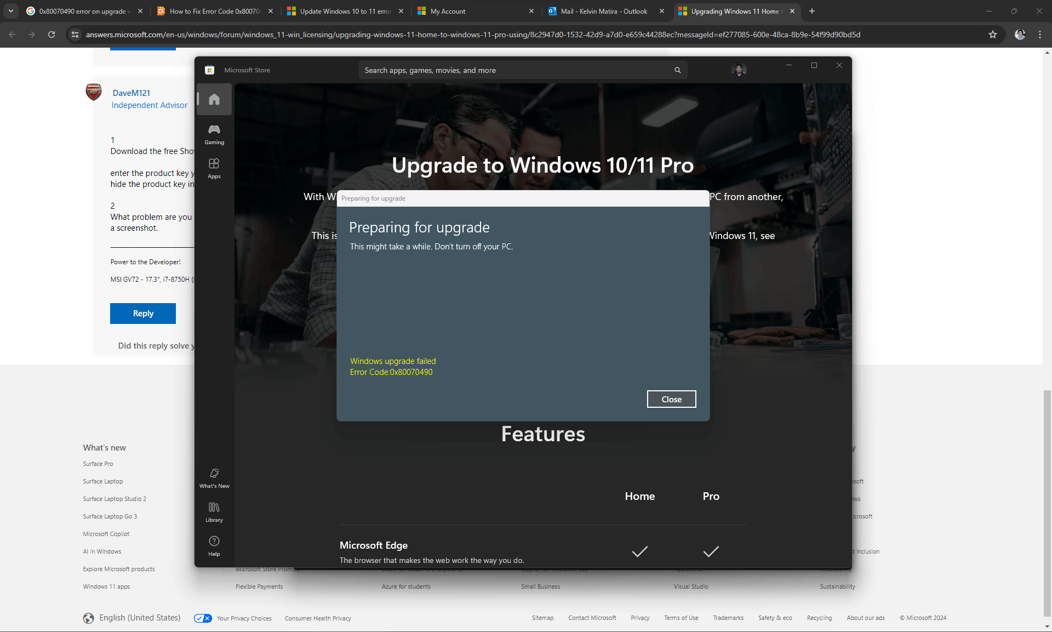Image resolution: width=1052 pixels, height=632 pixels.
Task: Open Microsoft Copilot footer link
Action: click(106, 534)
